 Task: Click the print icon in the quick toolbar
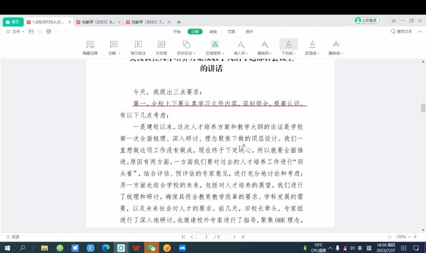click(49, 32)
